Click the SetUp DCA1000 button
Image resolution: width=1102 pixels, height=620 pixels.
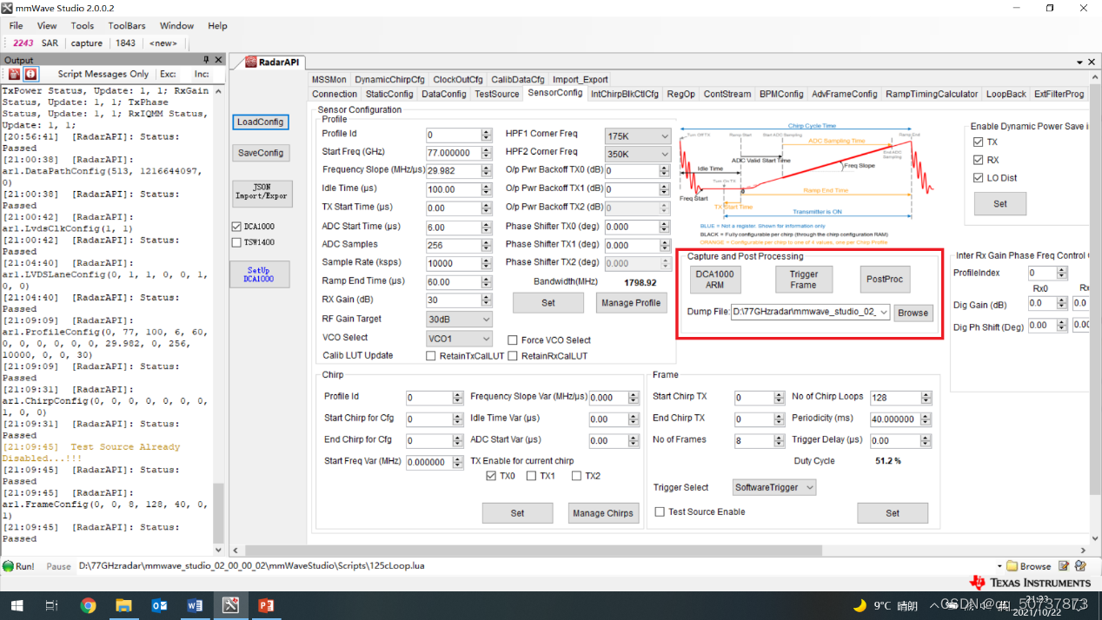[x=259, y=274]
